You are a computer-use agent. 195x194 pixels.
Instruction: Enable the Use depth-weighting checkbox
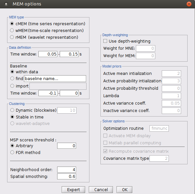[105, 41]
